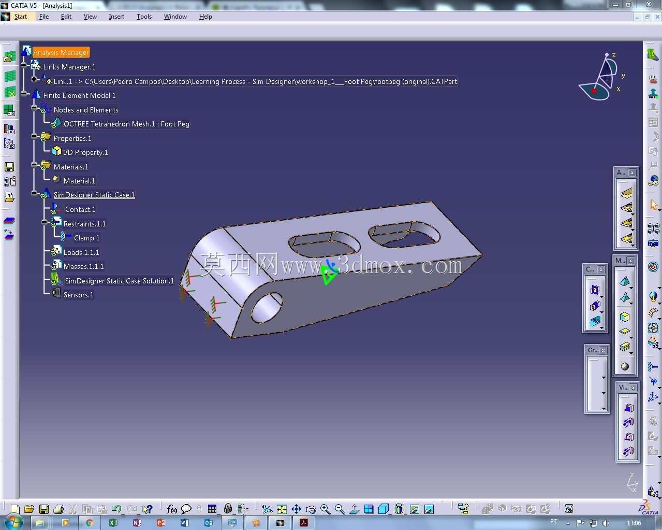The image size is (662, 530).
Task: Select the Octree tetrahedron mesher icon
Action: coord(625,282)
